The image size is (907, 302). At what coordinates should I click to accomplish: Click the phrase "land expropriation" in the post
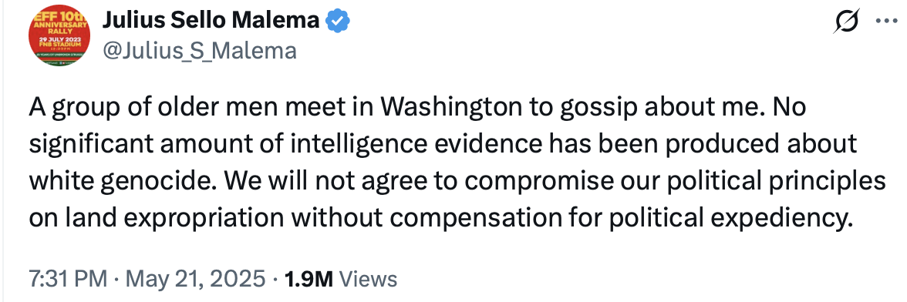[174, 219]
